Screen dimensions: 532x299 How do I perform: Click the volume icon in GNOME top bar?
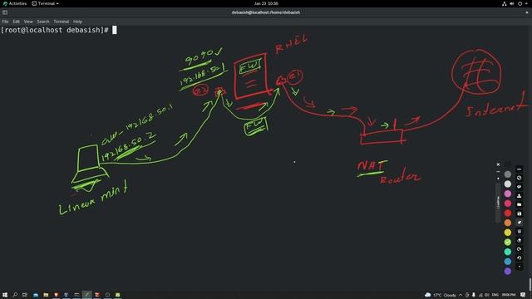512,3
